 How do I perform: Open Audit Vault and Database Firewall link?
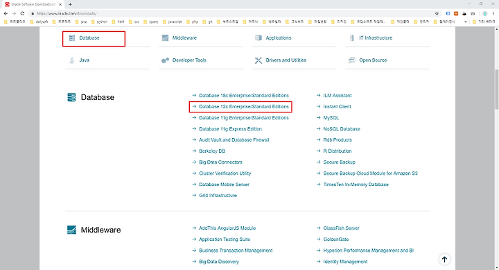(234, 140)
